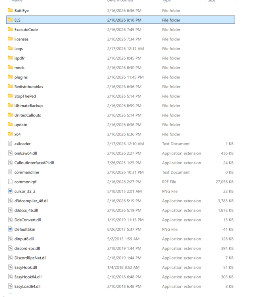The height and width of the screenshot is (297, 257).
Task: Click date 2/16/2026 10:31 PM
Action: [x=125, y=172]
